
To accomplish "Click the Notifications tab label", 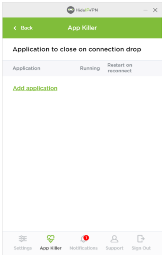I will pyautogui.click(x=84, y=248).
